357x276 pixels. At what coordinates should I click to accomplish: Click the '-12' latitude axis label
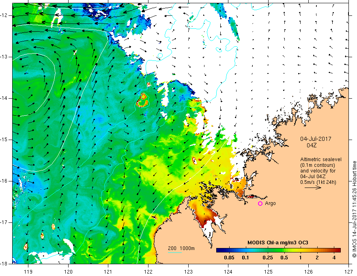[4, 15]
